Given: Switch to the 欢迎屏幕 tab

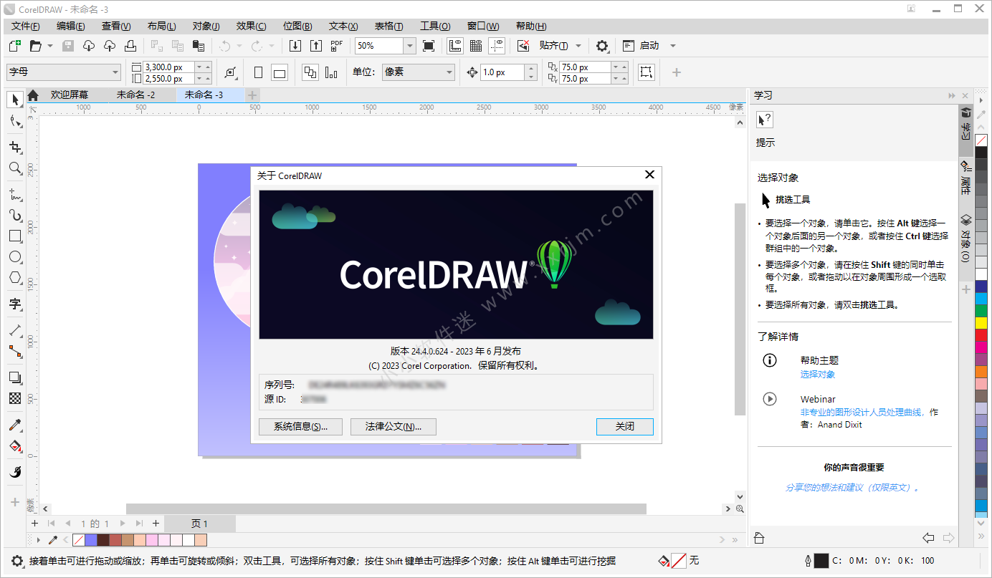Looking at the screenshot, I should pos(70,95).
